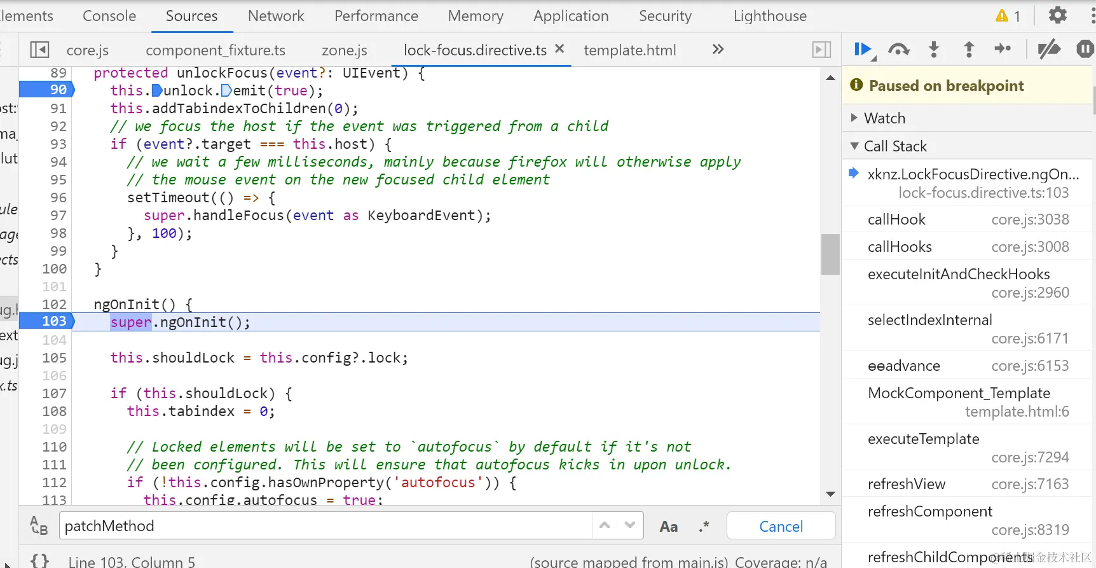1096x568 pixels.
Task: Open the Application panel tab
Action: 571,16
